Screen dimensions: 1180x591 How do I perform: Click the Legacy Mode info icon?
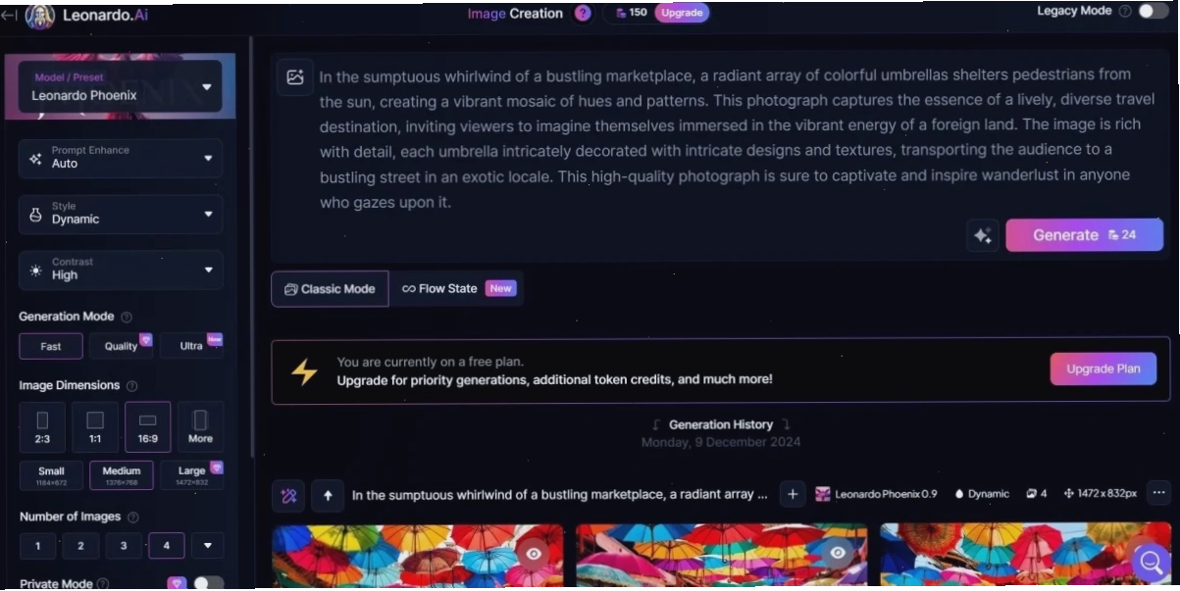[1125, 11]
